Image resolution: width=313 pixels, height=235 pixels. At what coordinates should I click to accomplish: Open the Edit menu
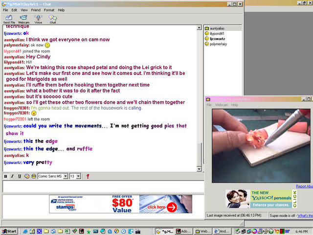point(14,10)
